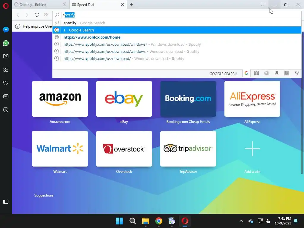Image resolution: width=304 pixels, height=228 pixels.
Task: Open the roblox.com/home suggestion
Action: [177, 37]
